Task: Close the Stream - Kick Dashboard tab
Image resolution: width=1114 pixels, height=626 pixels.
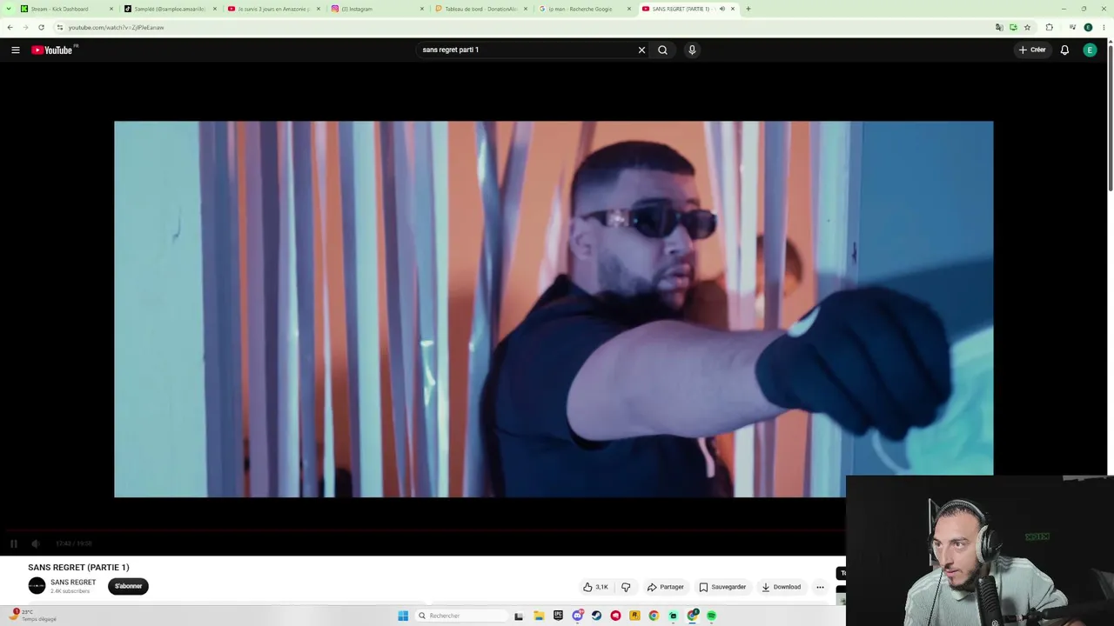Action: [111, 9]
